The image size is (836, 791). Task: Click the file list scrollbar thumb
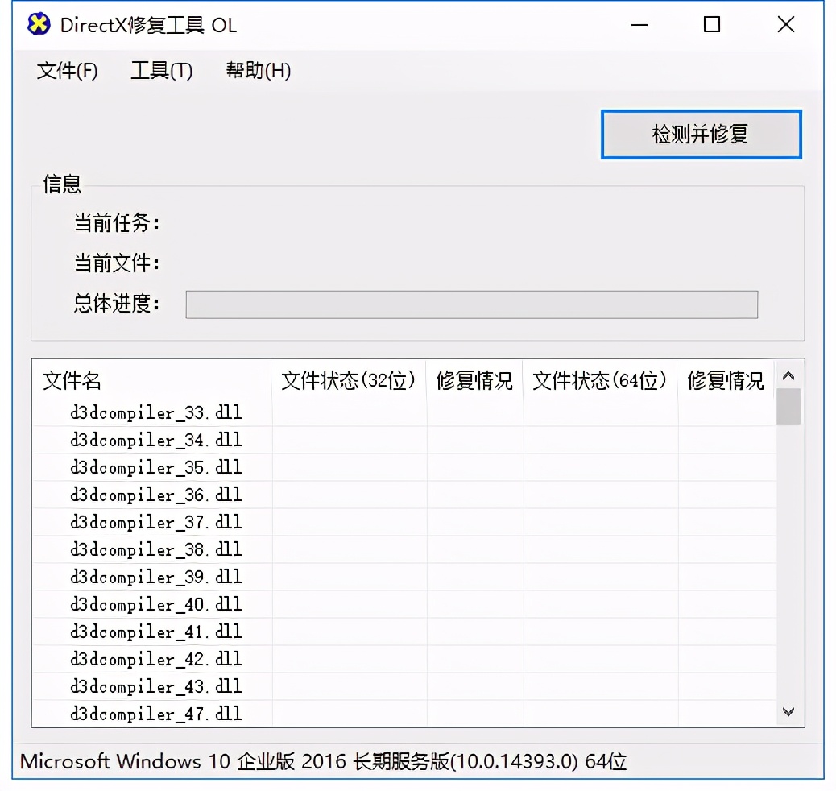point(788,407)
